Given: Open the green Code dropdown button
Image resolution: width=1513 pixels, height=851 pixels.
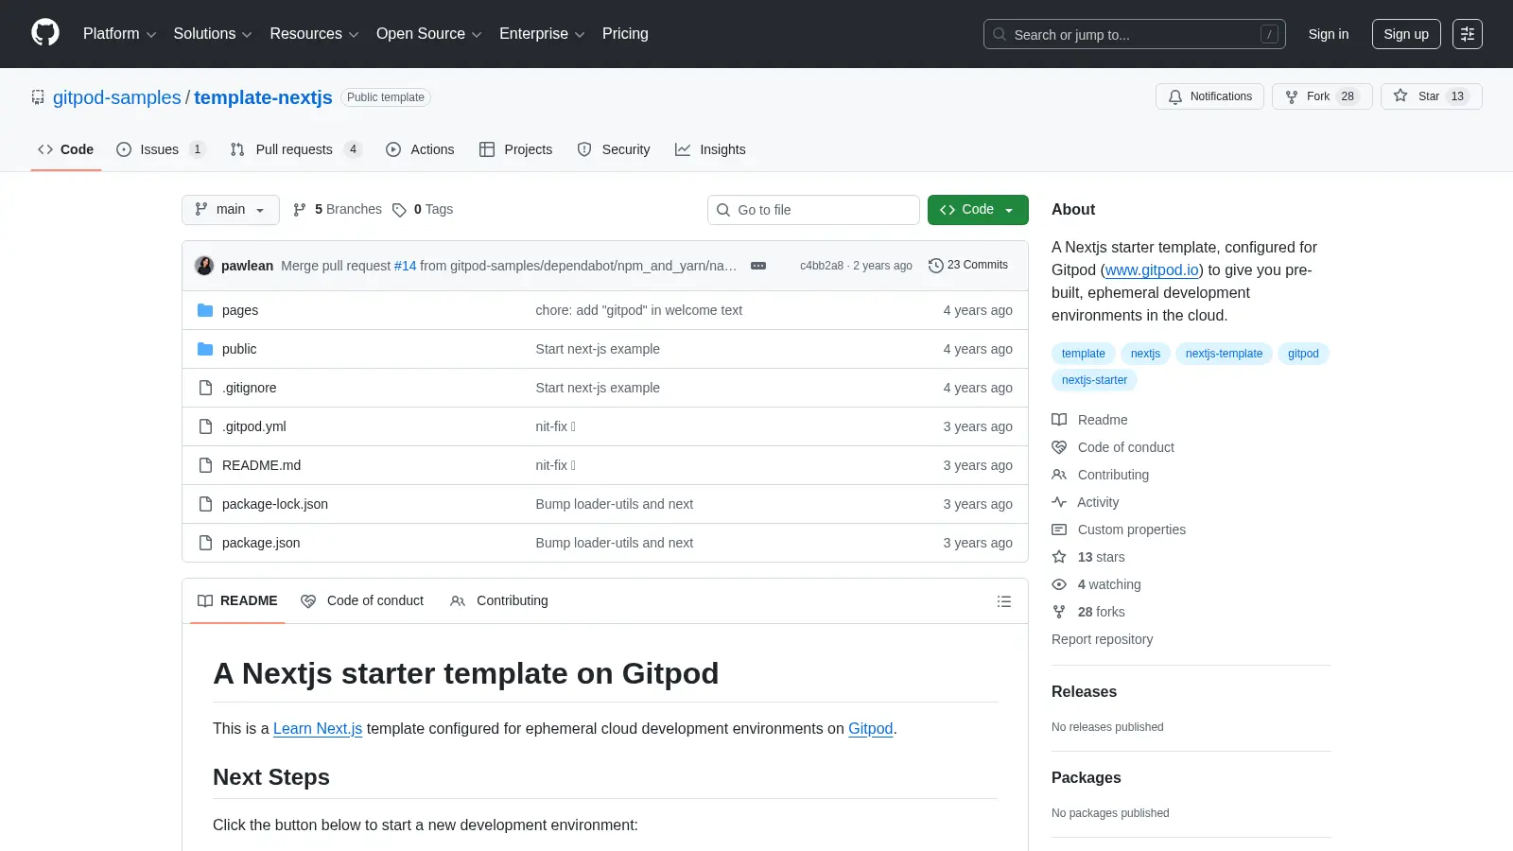Looking at the screenshot, I should (978, 210).
